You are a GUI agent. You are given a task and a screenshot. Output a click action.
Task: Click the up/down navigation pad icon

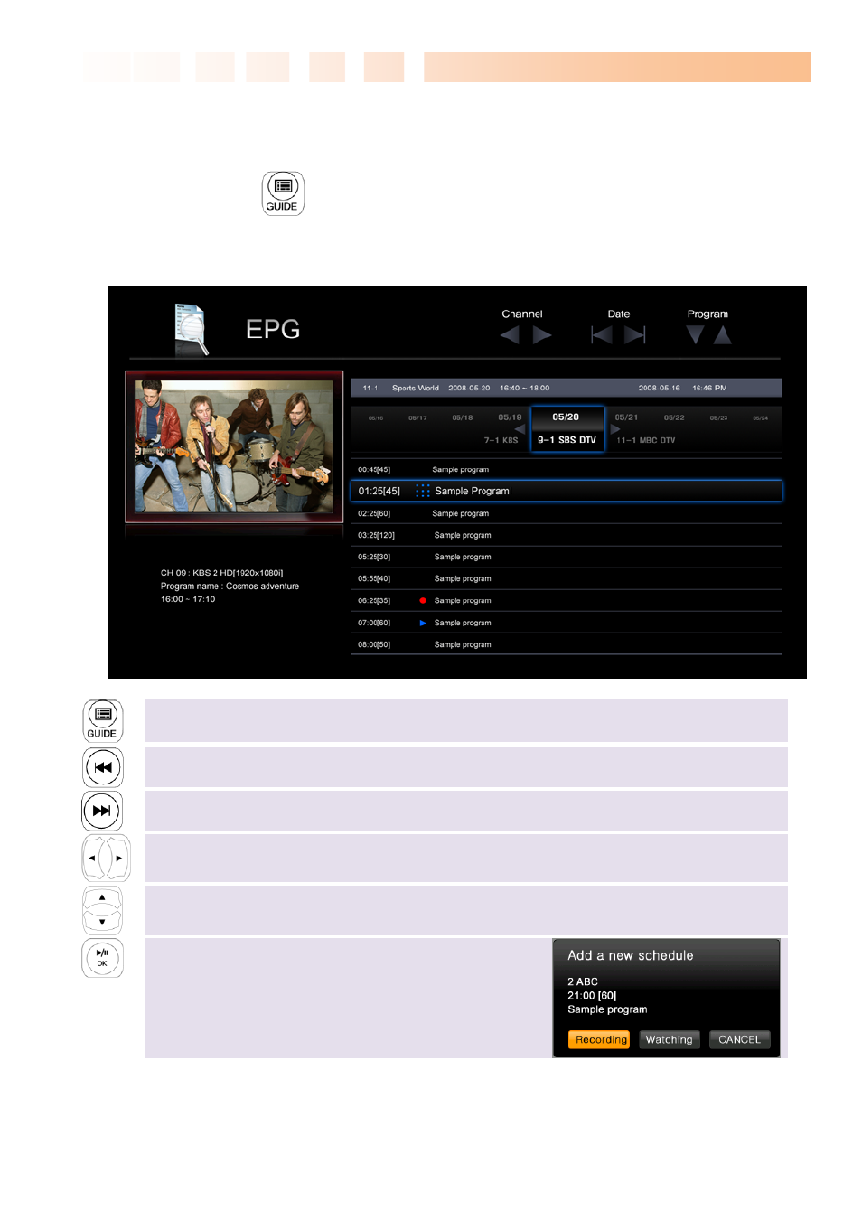click(x=102, y=910)
